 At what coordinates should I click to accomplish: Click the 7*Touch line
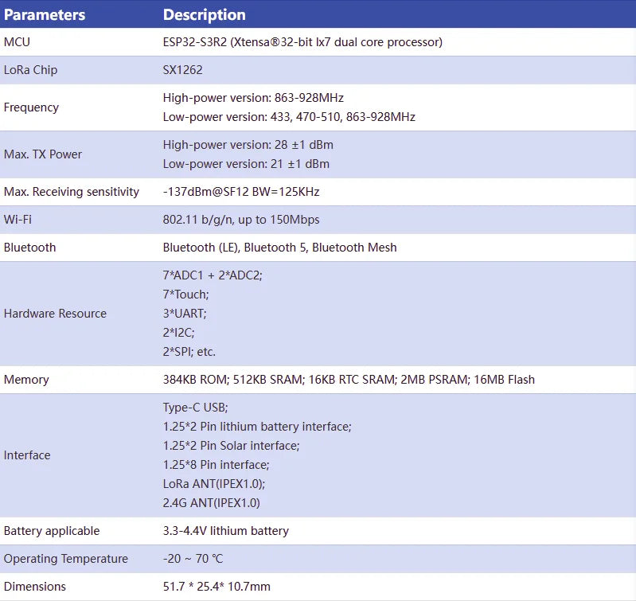(x=185, y=295)
